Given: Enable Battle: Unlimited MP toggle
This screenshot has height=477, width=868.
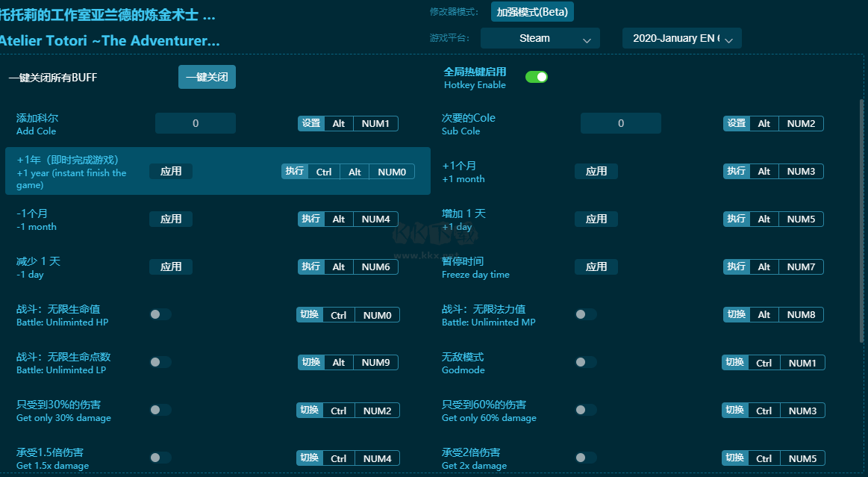Looking at the screenshot, I should (x=586, y=314).
